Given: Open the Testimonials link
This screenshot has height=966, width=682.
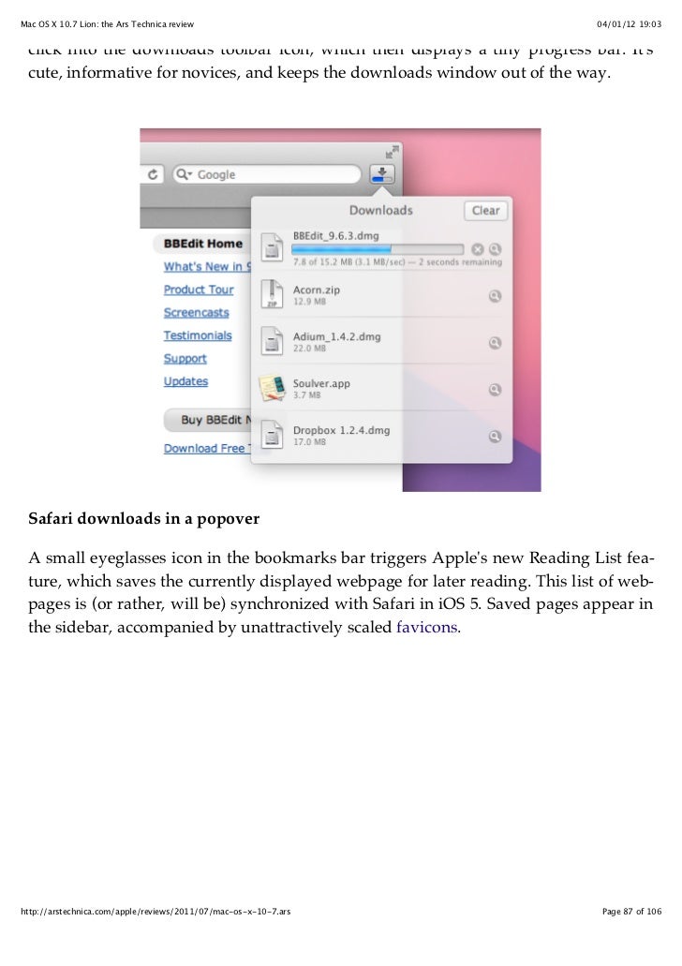Looking at the screenshot, I should tap(198, 335).
